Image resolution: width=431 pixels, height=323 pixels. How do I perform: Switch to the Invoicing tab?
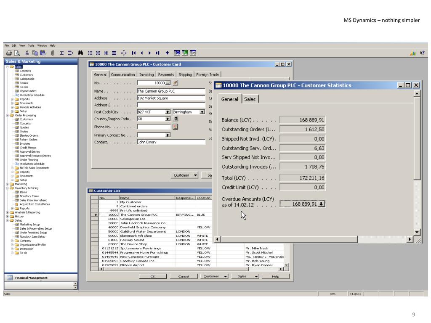tap(146, 74)
